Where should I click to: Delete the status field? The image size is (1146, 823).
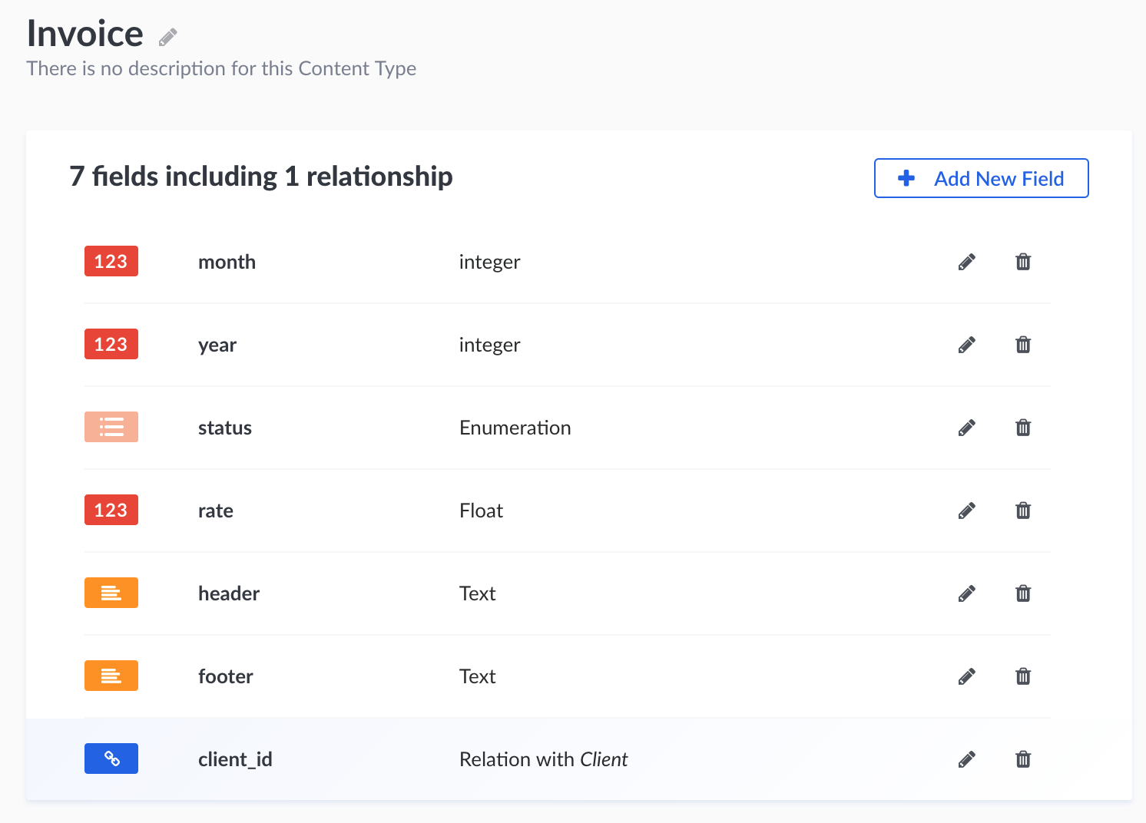pyautogui.click(x=1023, y=428)
